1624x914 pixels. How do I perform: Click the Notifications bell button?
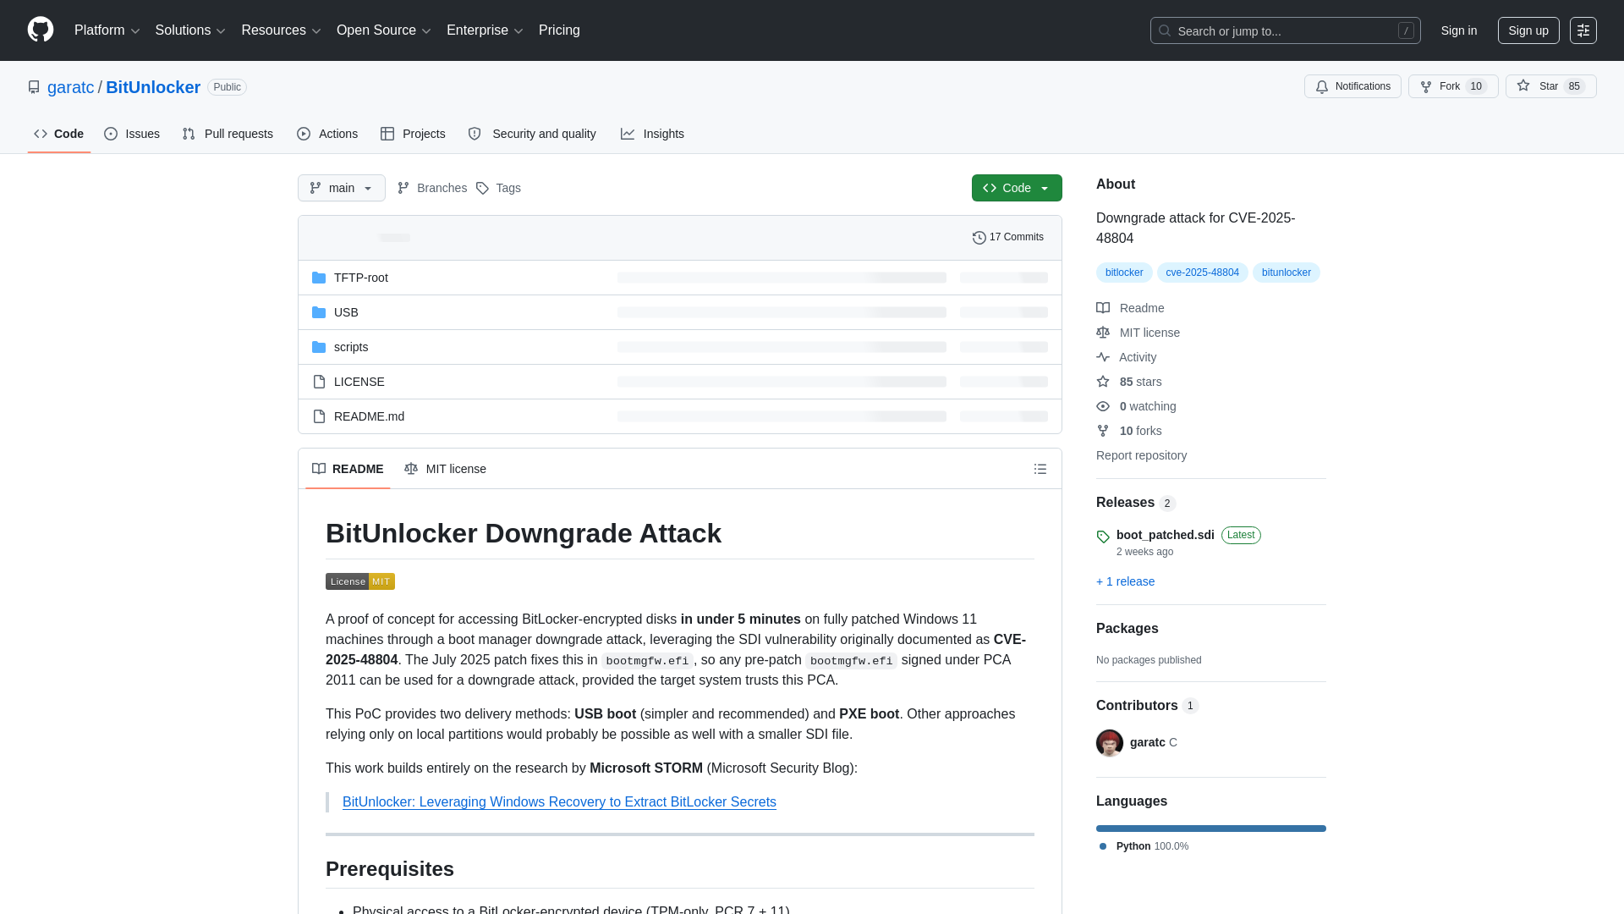pos(1352,86)
